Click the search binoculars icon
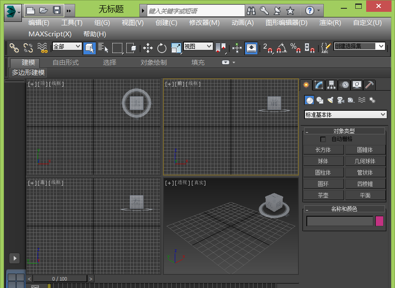Image resolution: width=395 pixels, height=288 pixels. (251, 11)
